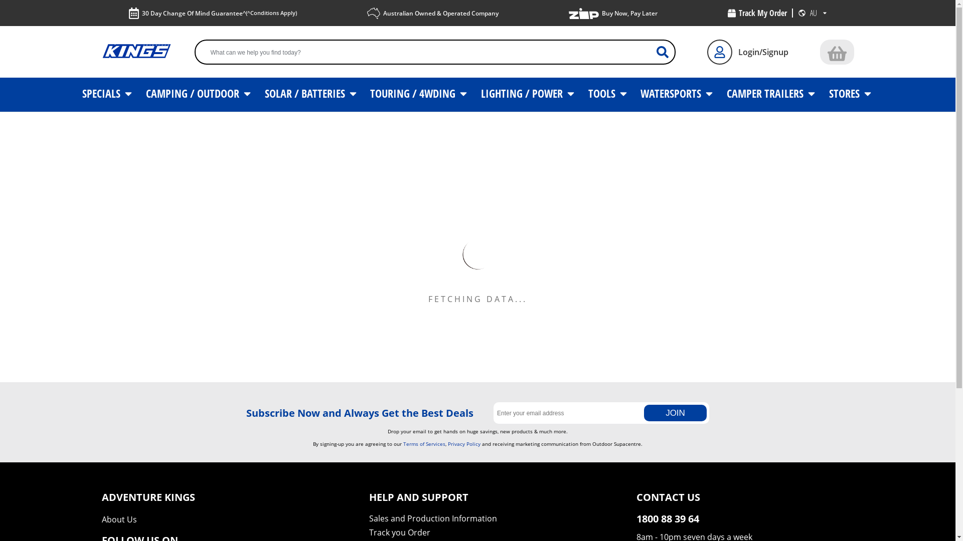Open Camper Trailers menu
The image size is (963, 541).
tap(770, 94)
